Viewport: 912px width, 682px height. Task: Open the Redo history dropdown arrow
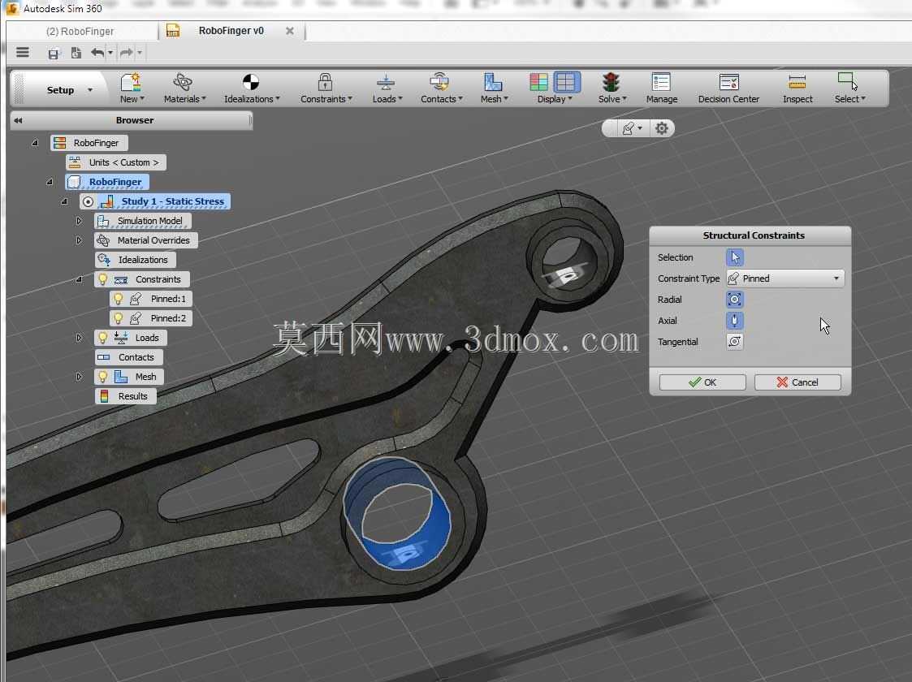(x=140, y=53)
